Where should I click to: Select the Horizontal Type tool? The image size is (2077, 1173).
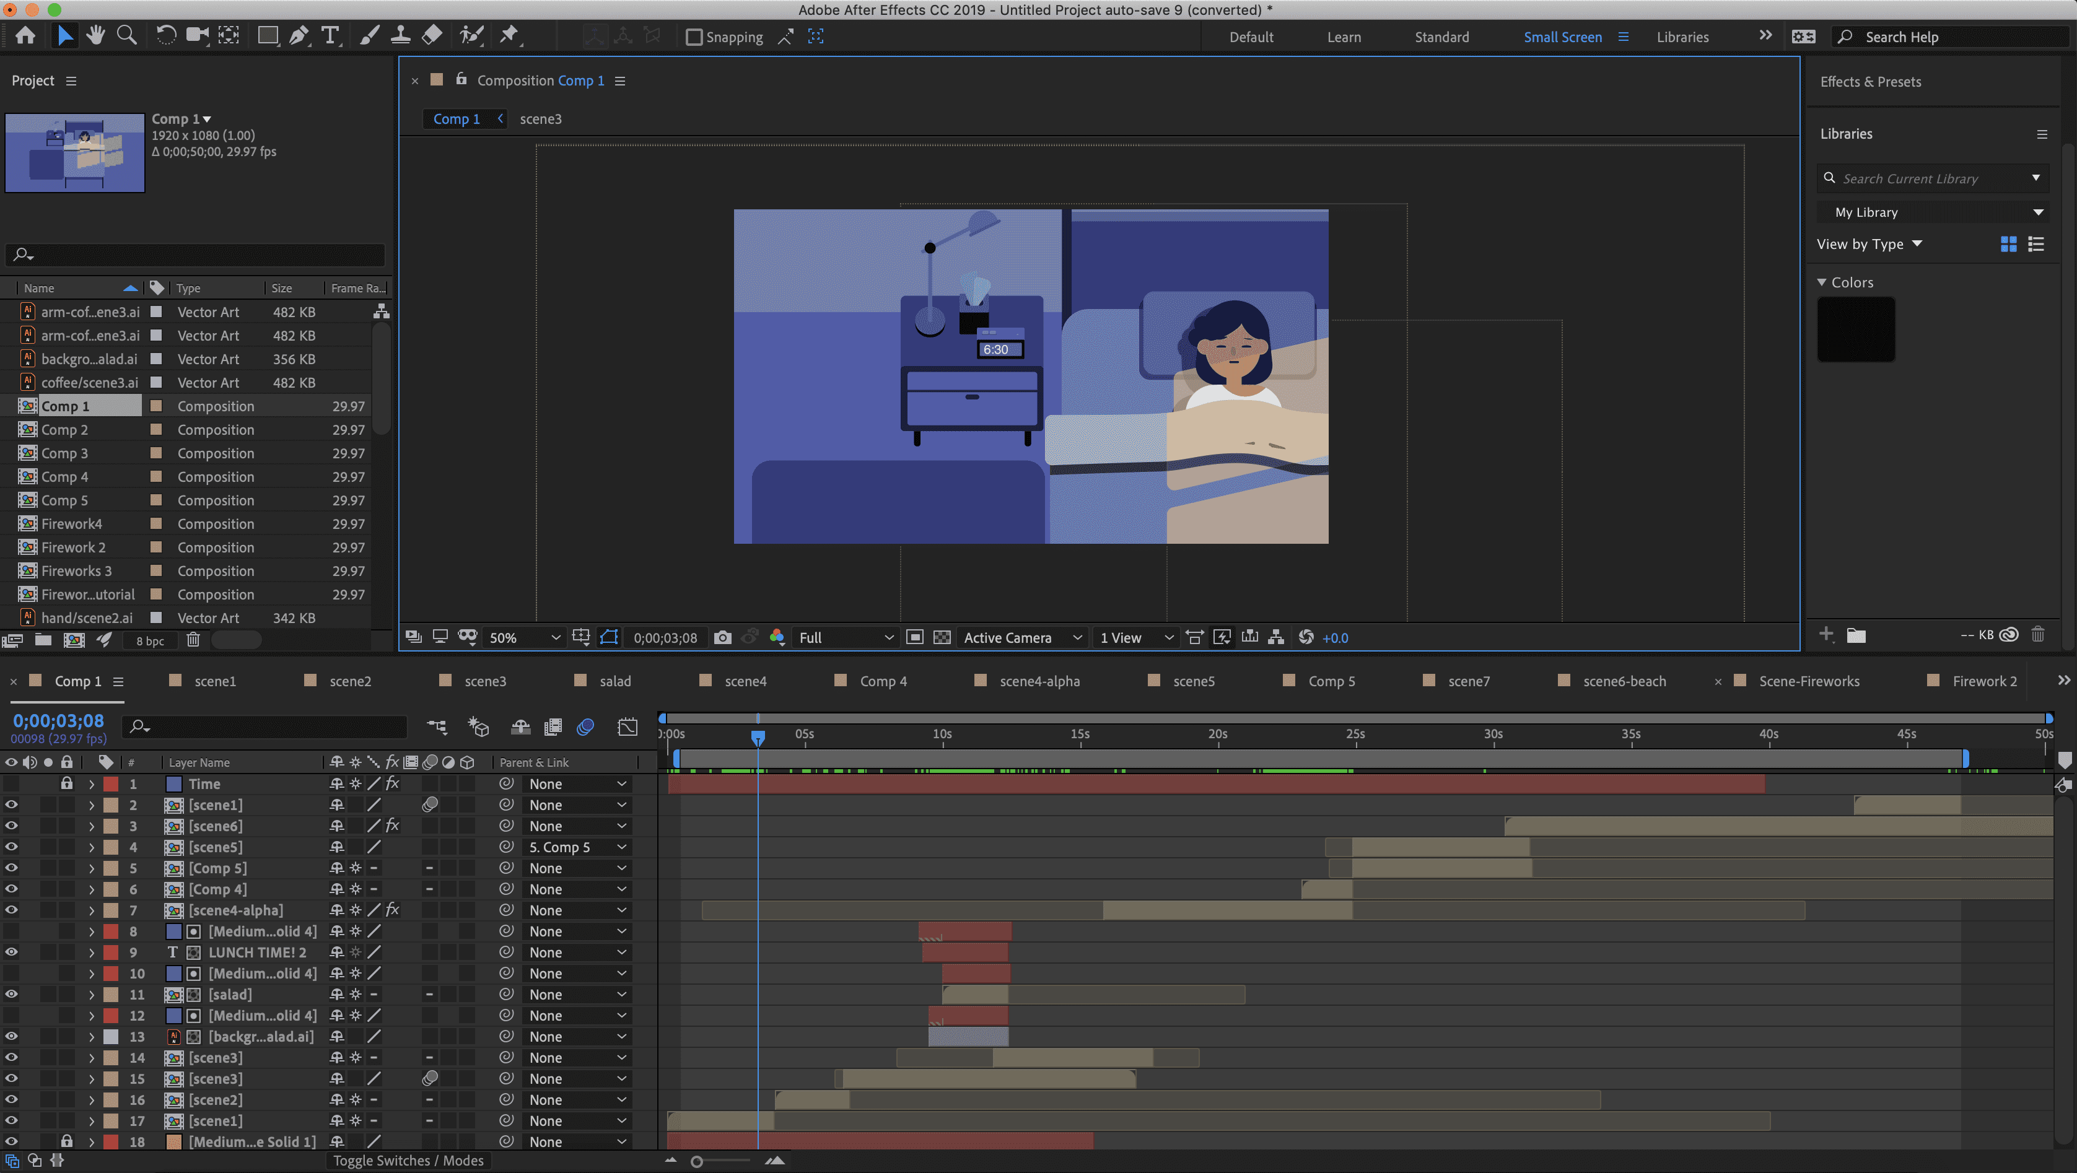tap(329, 35)
